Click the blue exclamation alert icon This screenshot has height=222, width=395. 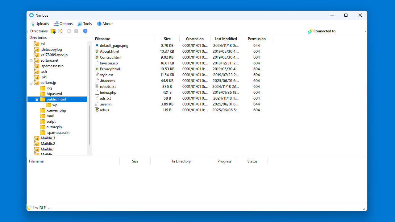pos(85,31)
